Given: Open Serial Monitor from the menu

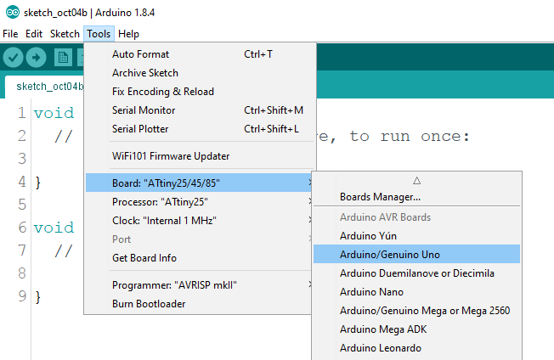Looking at the screenshot, I should tap(144, 110).
